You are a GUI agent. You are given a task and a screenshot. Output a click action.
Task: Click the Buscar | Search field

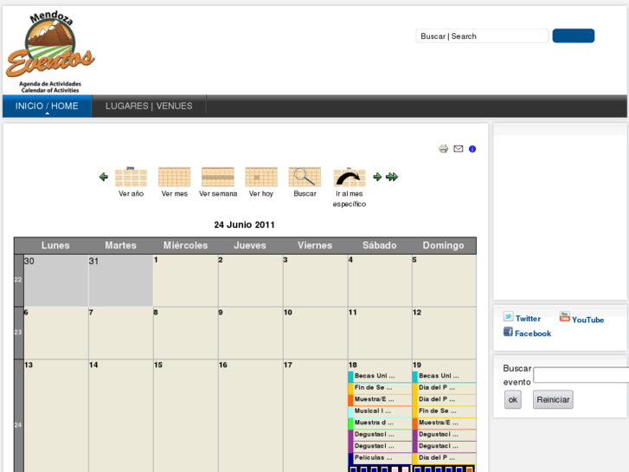point(482,36)
